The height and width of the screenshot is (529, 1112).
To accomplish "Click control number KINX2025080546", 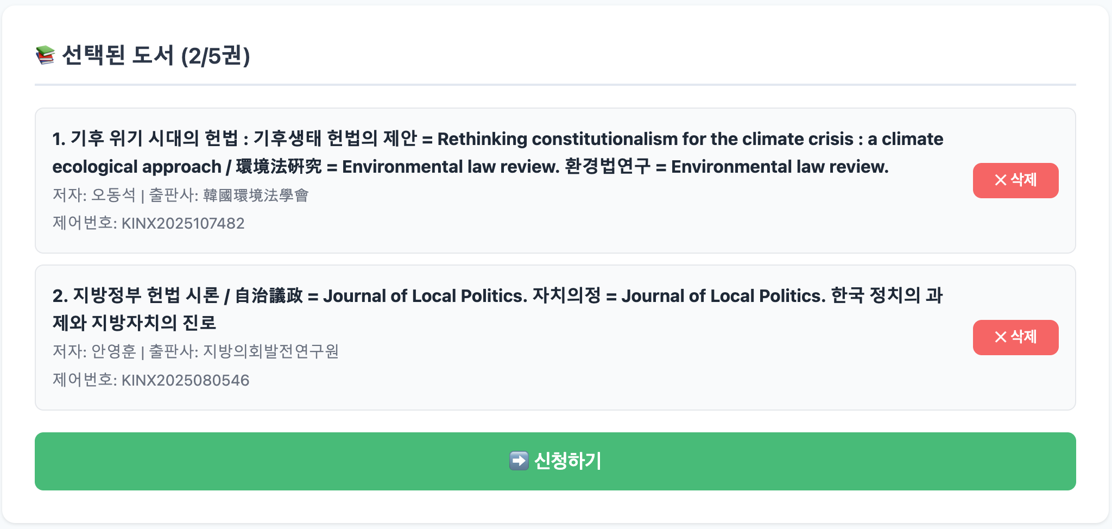I will click(x=185, y=380).
